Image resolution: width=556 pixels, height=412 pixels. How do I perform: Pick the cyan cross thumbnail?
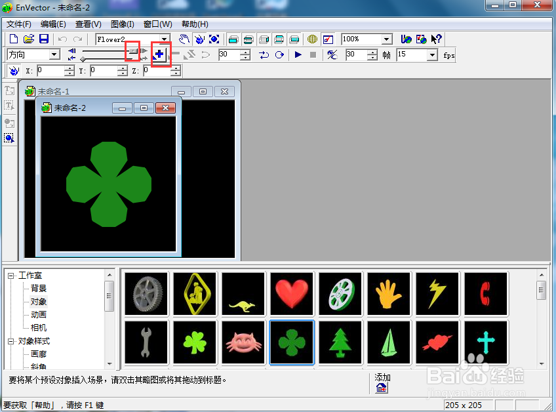click(x=485, y=342)
